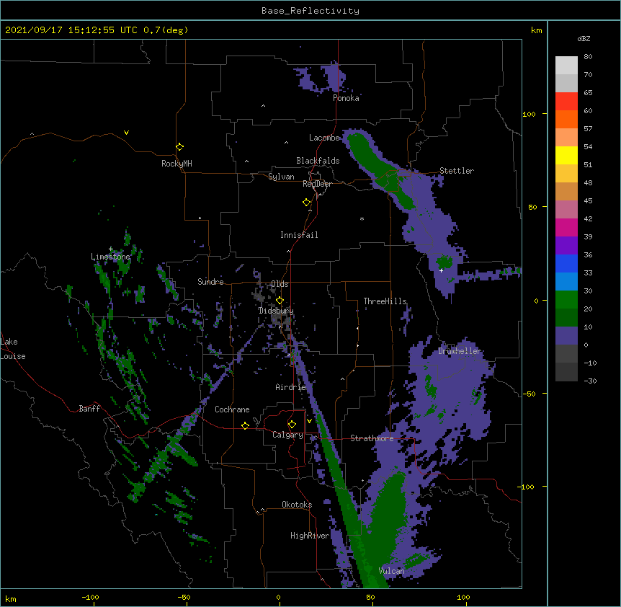
Task: Click the 80 value on dBZ legend
Action: pos(588,57)
